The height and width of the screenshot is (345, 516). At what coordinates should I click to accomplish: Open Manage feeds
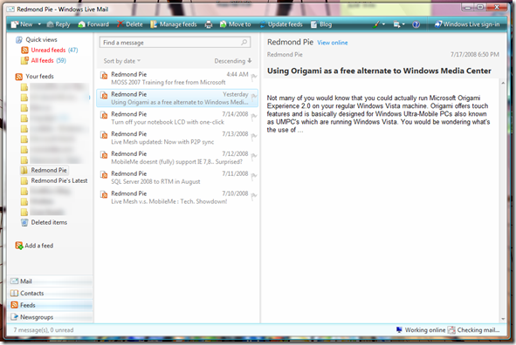pyautogui.click(x=174, y=24)
